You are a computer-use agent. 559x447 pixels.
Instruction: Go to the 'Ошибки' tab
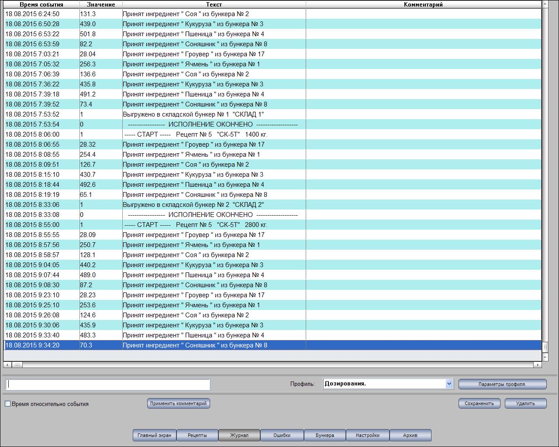point(282,435)
